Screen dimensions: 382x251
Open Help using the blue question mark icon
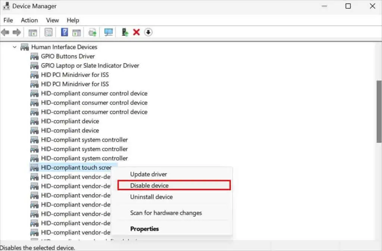[x=64, y=32]
